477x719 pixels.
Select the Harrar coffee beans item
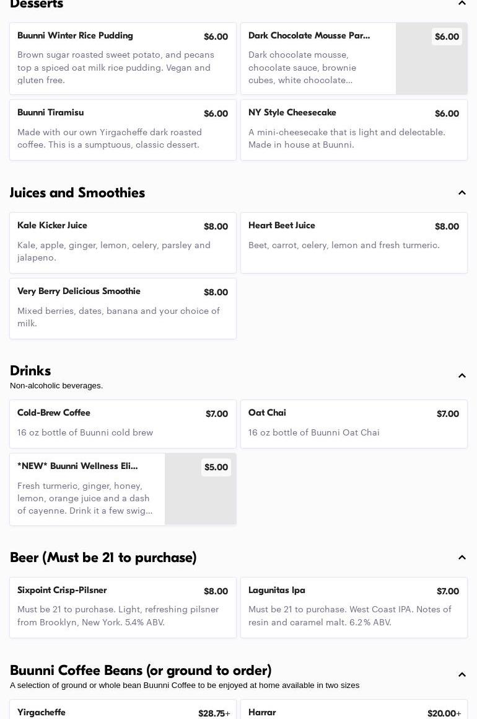click(x=354, y=709)
